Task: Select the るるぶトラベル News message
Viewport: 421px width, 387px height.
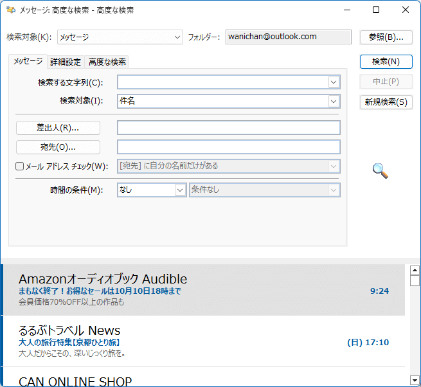Action: coord(204,341)
